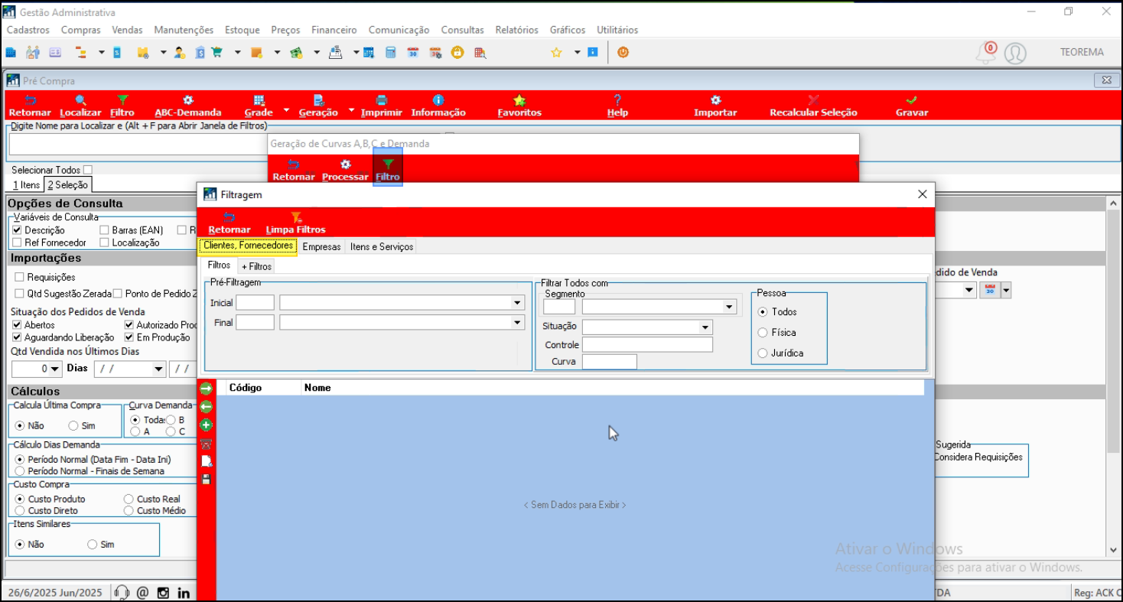Select the Física radio button under Pessoa
Viewport: 1123px width, 602px height.
pos(763,332)
